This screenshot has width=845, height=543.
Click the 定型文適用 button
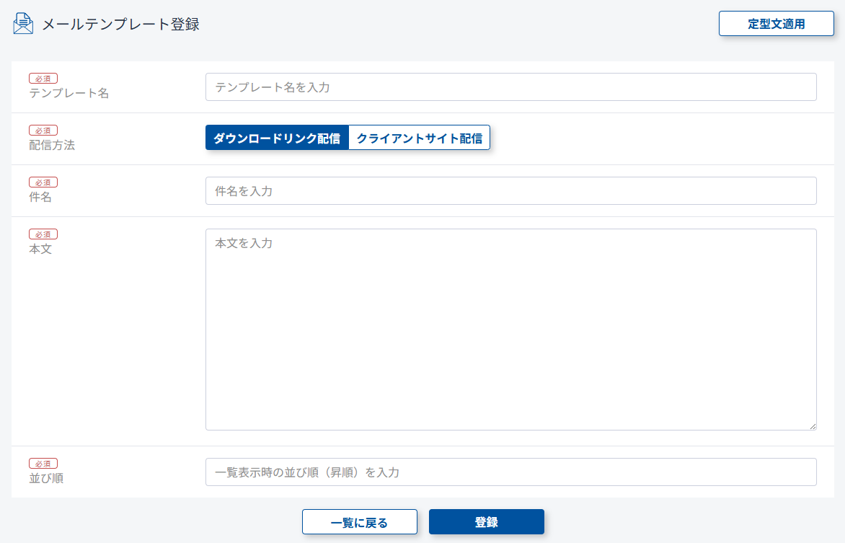pos(776,24)
